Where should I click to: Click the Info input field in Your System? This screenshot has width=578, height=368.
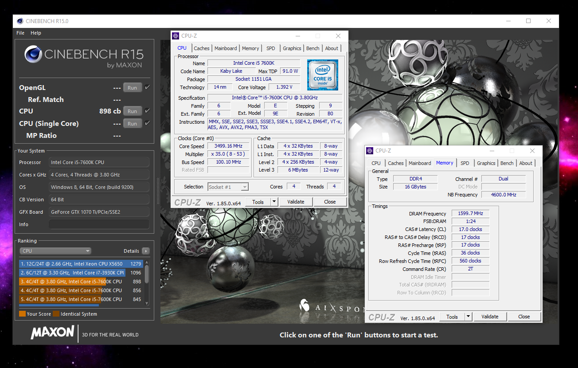tap(99, 224)
